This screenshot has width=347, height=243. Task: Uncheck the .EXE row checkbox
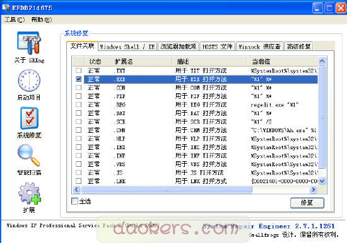click(79, 79)
